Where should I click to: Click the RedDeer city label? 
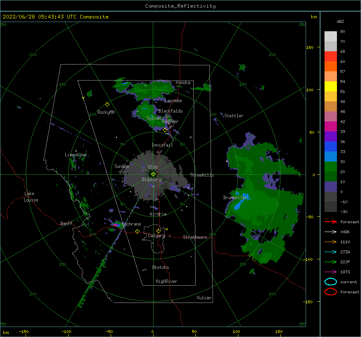(170, 121)
